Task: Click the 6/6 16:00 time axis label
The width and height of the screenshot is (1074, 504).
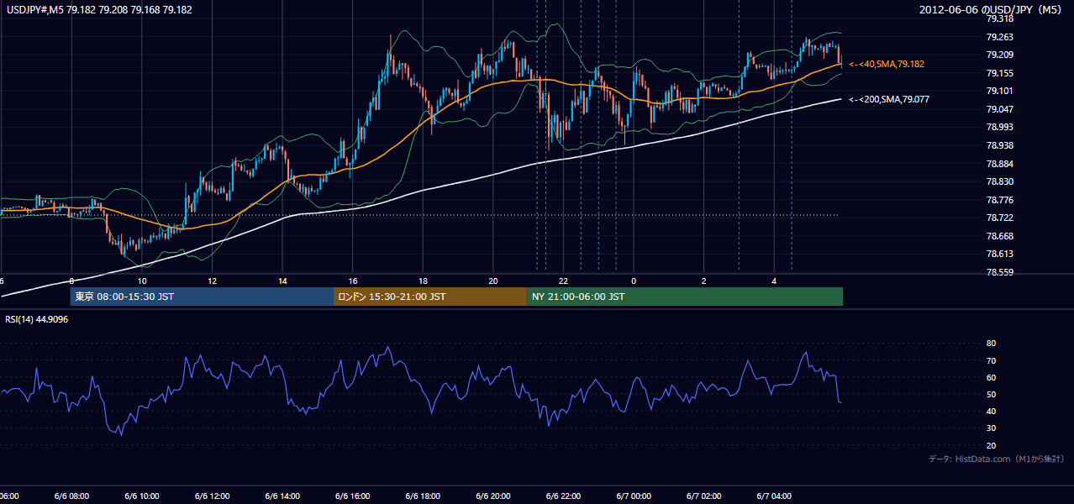Action: tap(352, 496)
